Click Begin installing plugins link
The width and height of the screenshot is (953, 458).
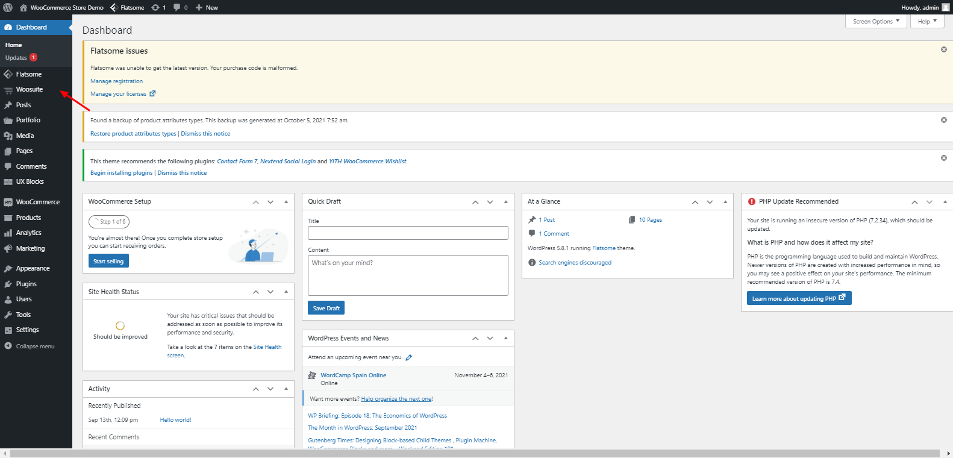pos(122,173)
